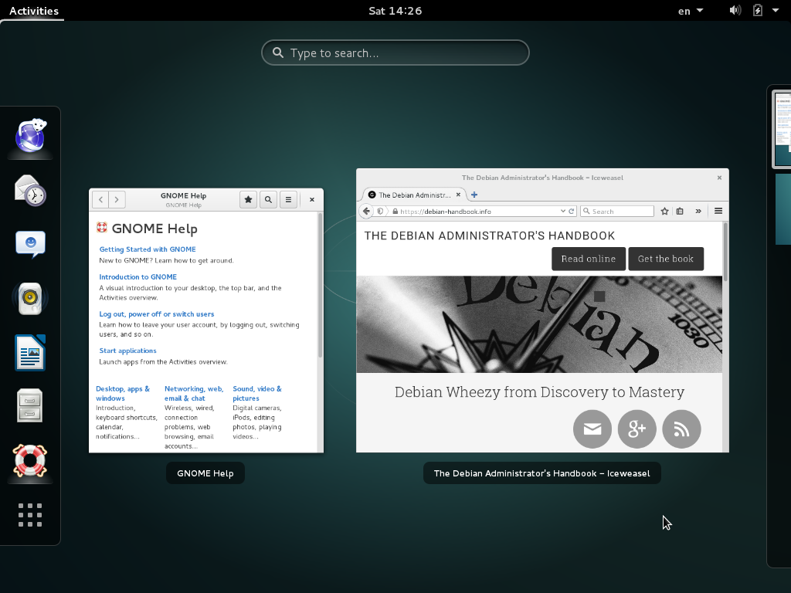Click the Activities menu button
The image size is (791, 593).
(34, 11)
